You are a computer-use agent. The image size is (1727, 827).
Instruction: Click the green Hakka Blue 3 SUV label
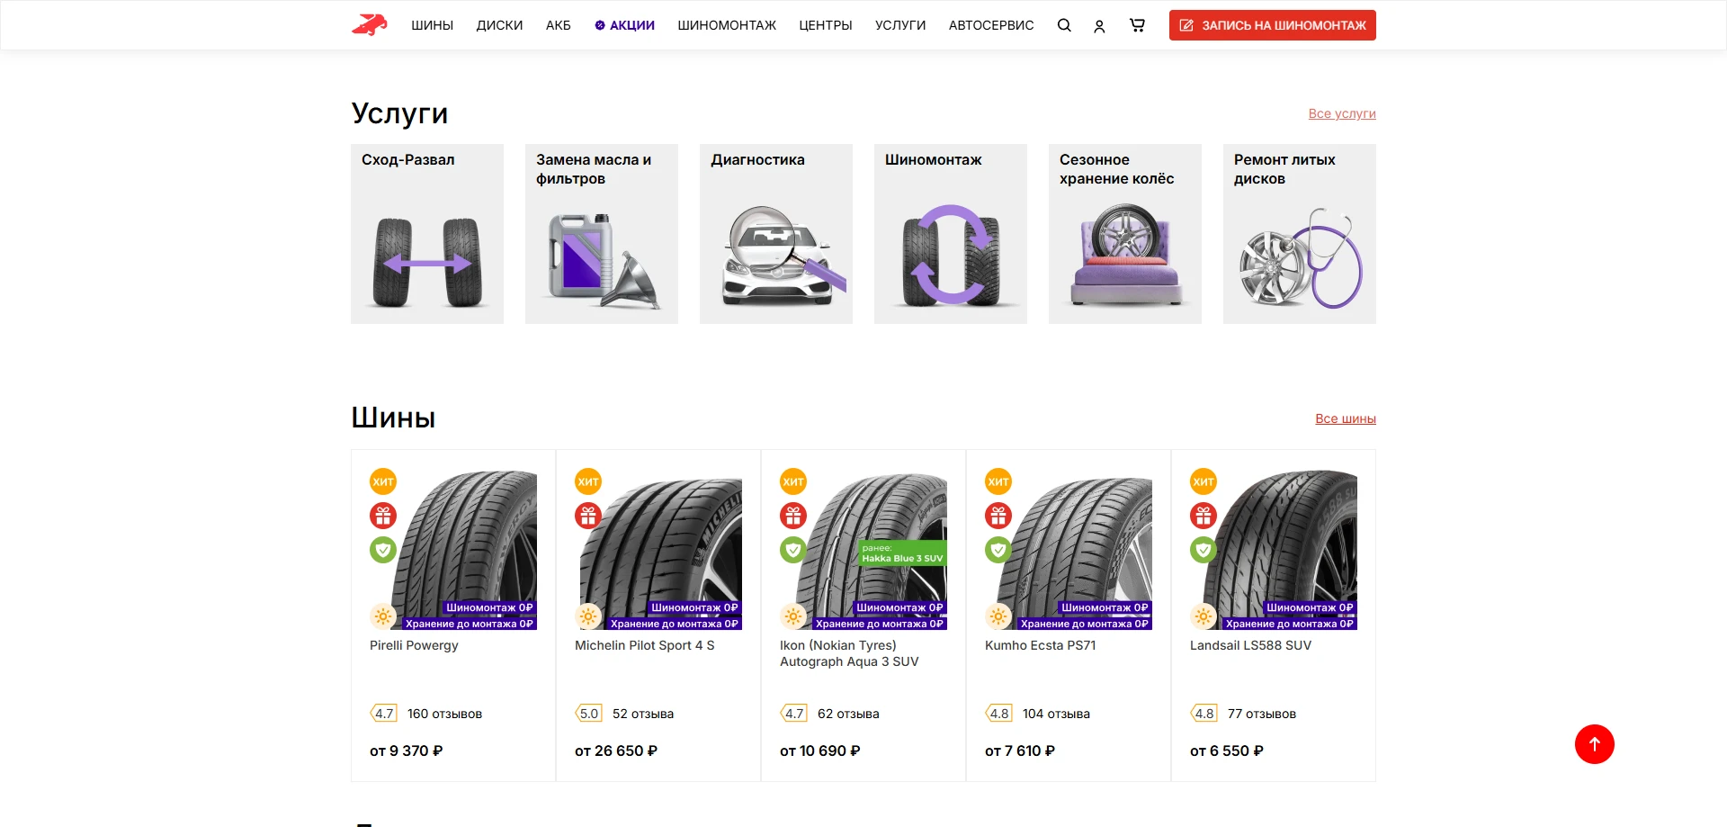(902, 553)
